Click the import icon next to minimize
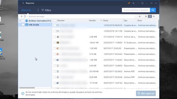 click(x=142, y=3)
